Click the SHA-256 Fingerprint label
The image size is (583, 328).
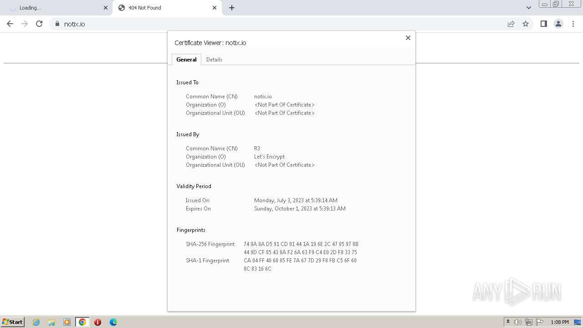pyautogui.click(x=210, y=244)
